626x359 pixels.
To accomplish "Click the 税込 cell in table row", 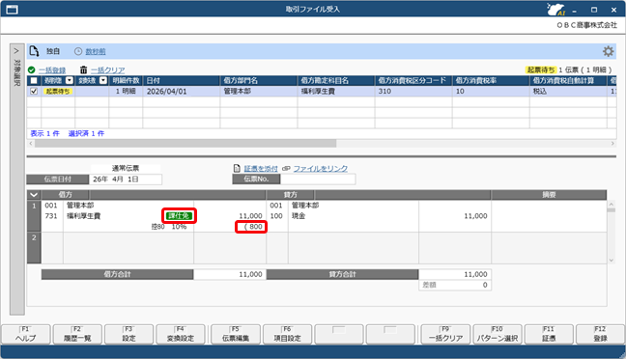I will tap(568, 92).
